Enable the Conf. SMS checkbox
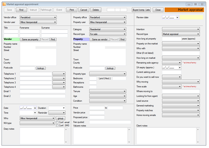This screenshot has width=209, height=148. [57, 126]
